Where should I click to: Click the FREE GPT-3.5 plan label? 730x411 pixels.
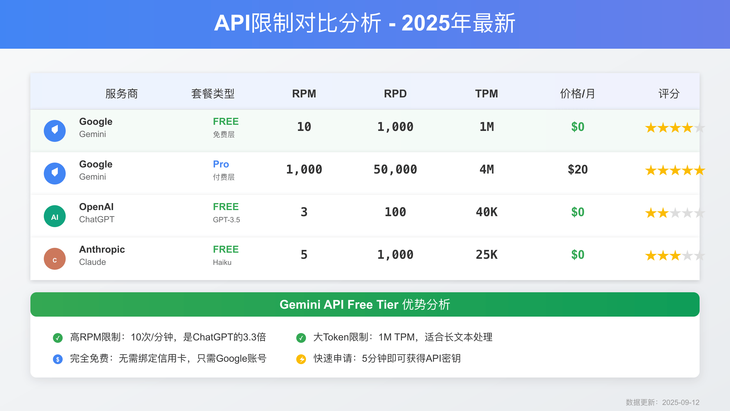226,213
